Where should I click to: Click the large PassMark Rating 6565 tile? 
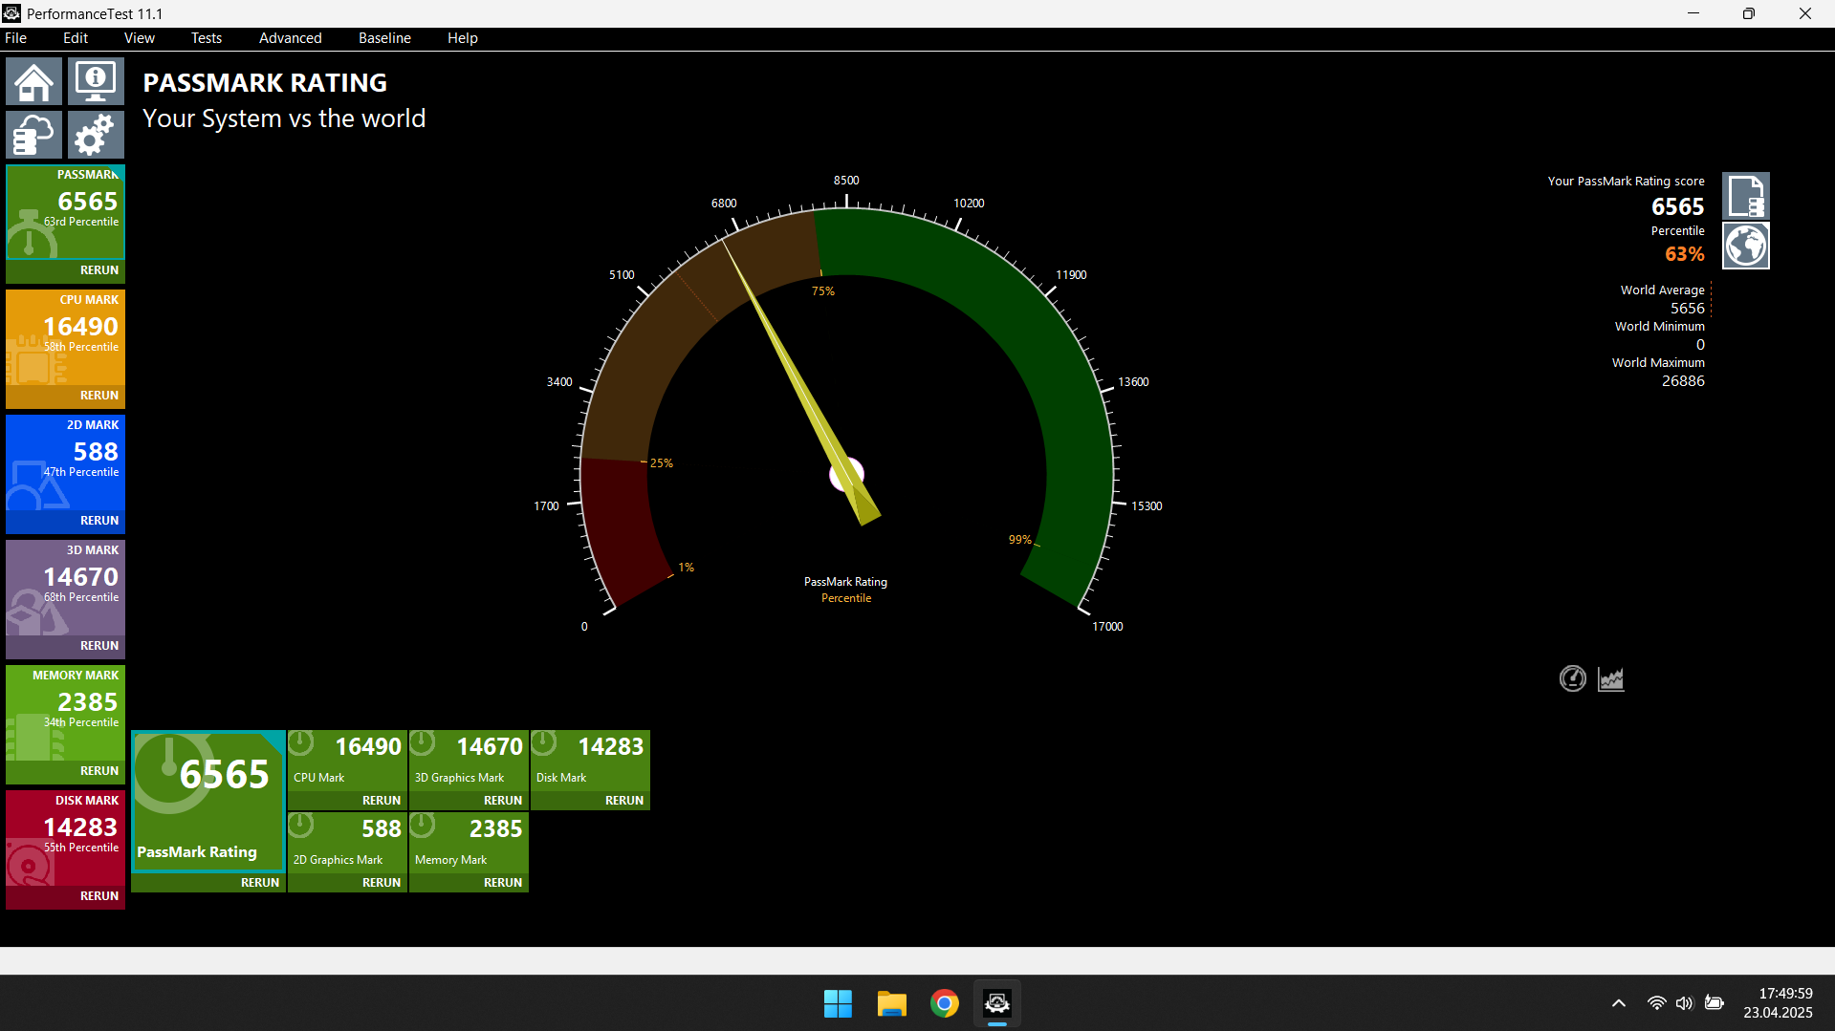pyautogui.click(x=208, y=801)
